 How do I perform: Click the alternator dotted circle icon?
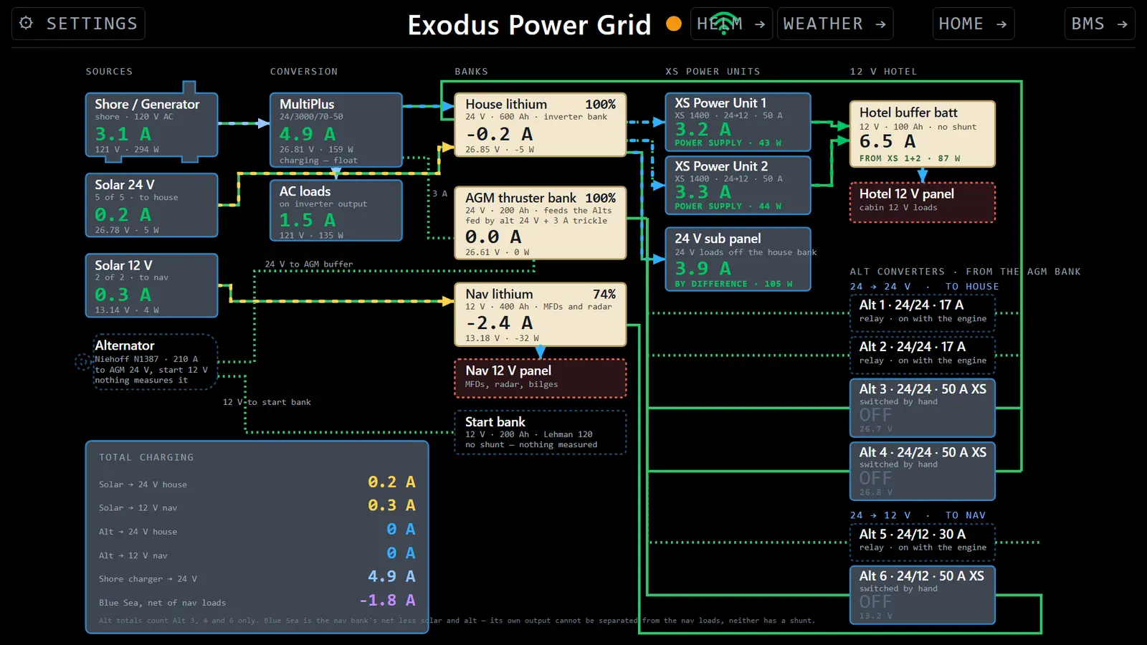[84, 362]
